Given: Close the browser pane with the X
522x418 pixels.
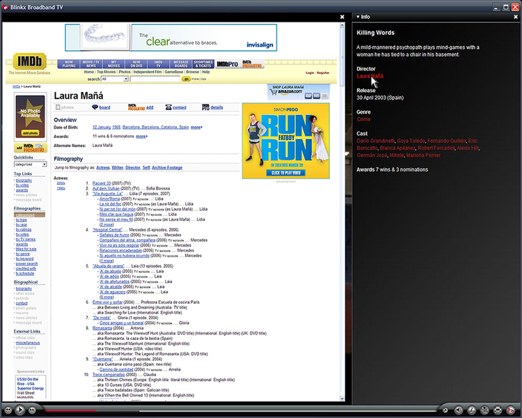Looking at the screenshot, I should click(342, 17).
